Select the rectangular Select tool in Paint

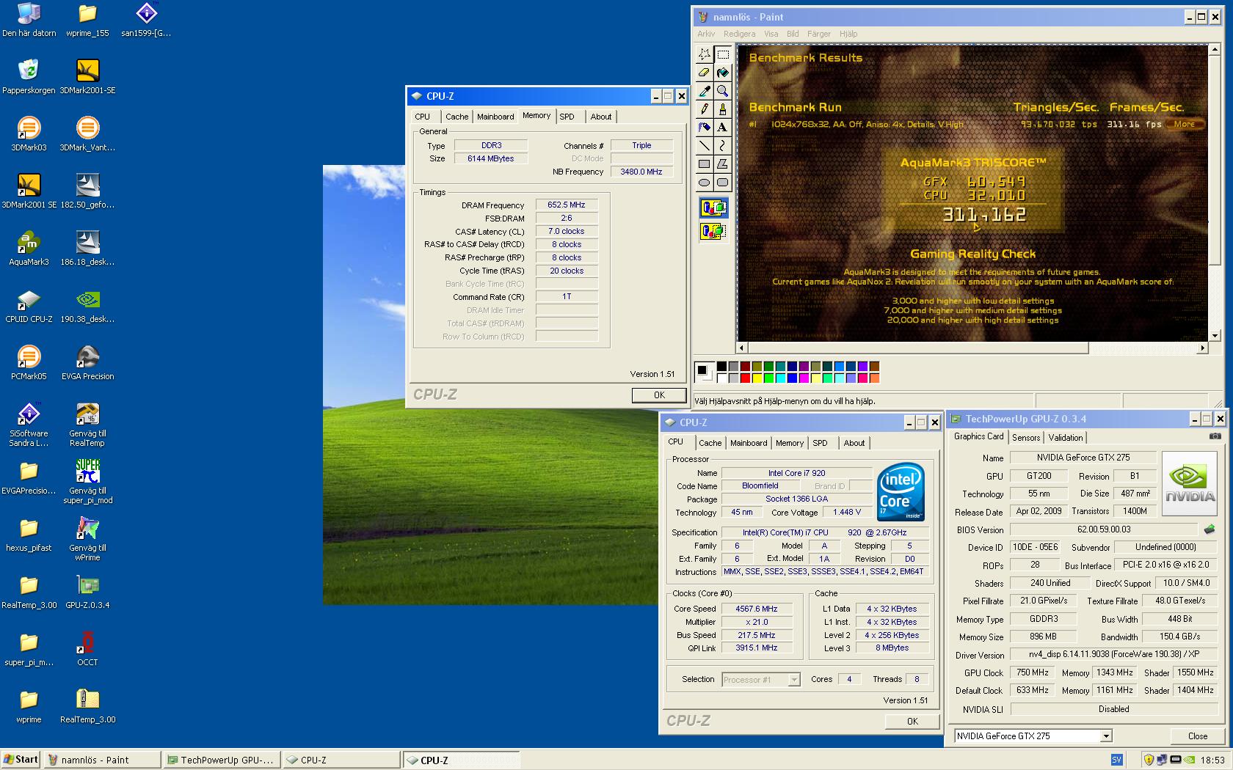pyautogui.click(x=722, y=54)
